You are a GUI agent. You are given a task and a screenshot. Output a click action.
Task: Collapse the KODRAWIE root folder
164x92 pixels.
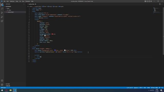click(x=8, y=6)
